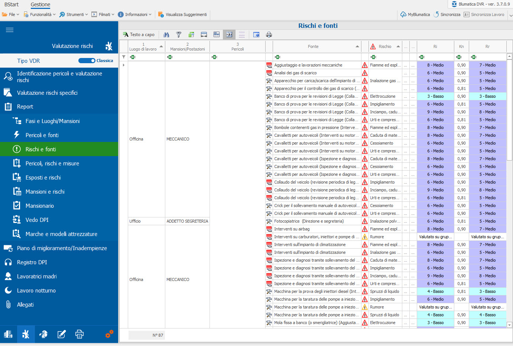Switch to the BStart tab
This screenshot has width=513, height=346.
(12, 4)
